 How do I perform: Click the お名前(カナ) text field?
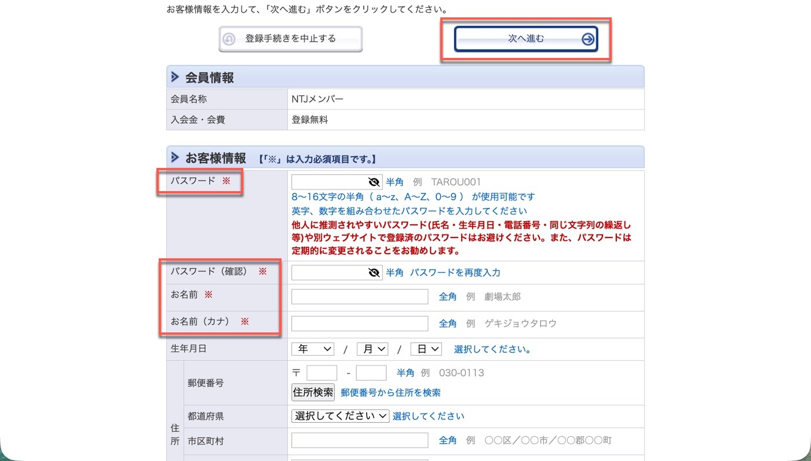(x=360, y=323)
